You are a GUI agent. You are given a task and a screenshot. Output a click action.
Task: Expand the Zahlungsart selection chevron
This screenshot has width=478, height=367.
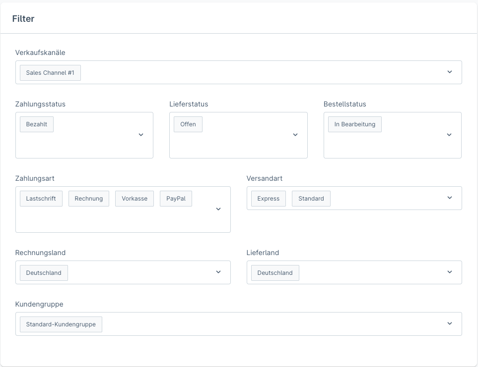pyautogui.click(x=218, y=209)
